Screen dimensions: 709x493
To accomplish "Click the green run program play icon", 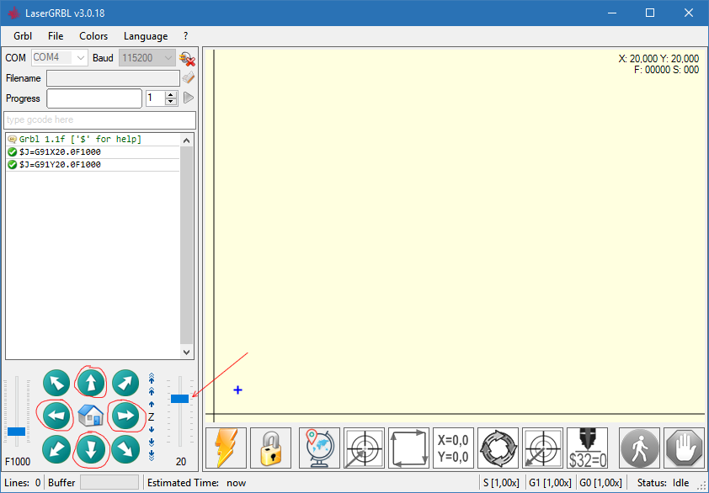I will (x=189, y=98).
